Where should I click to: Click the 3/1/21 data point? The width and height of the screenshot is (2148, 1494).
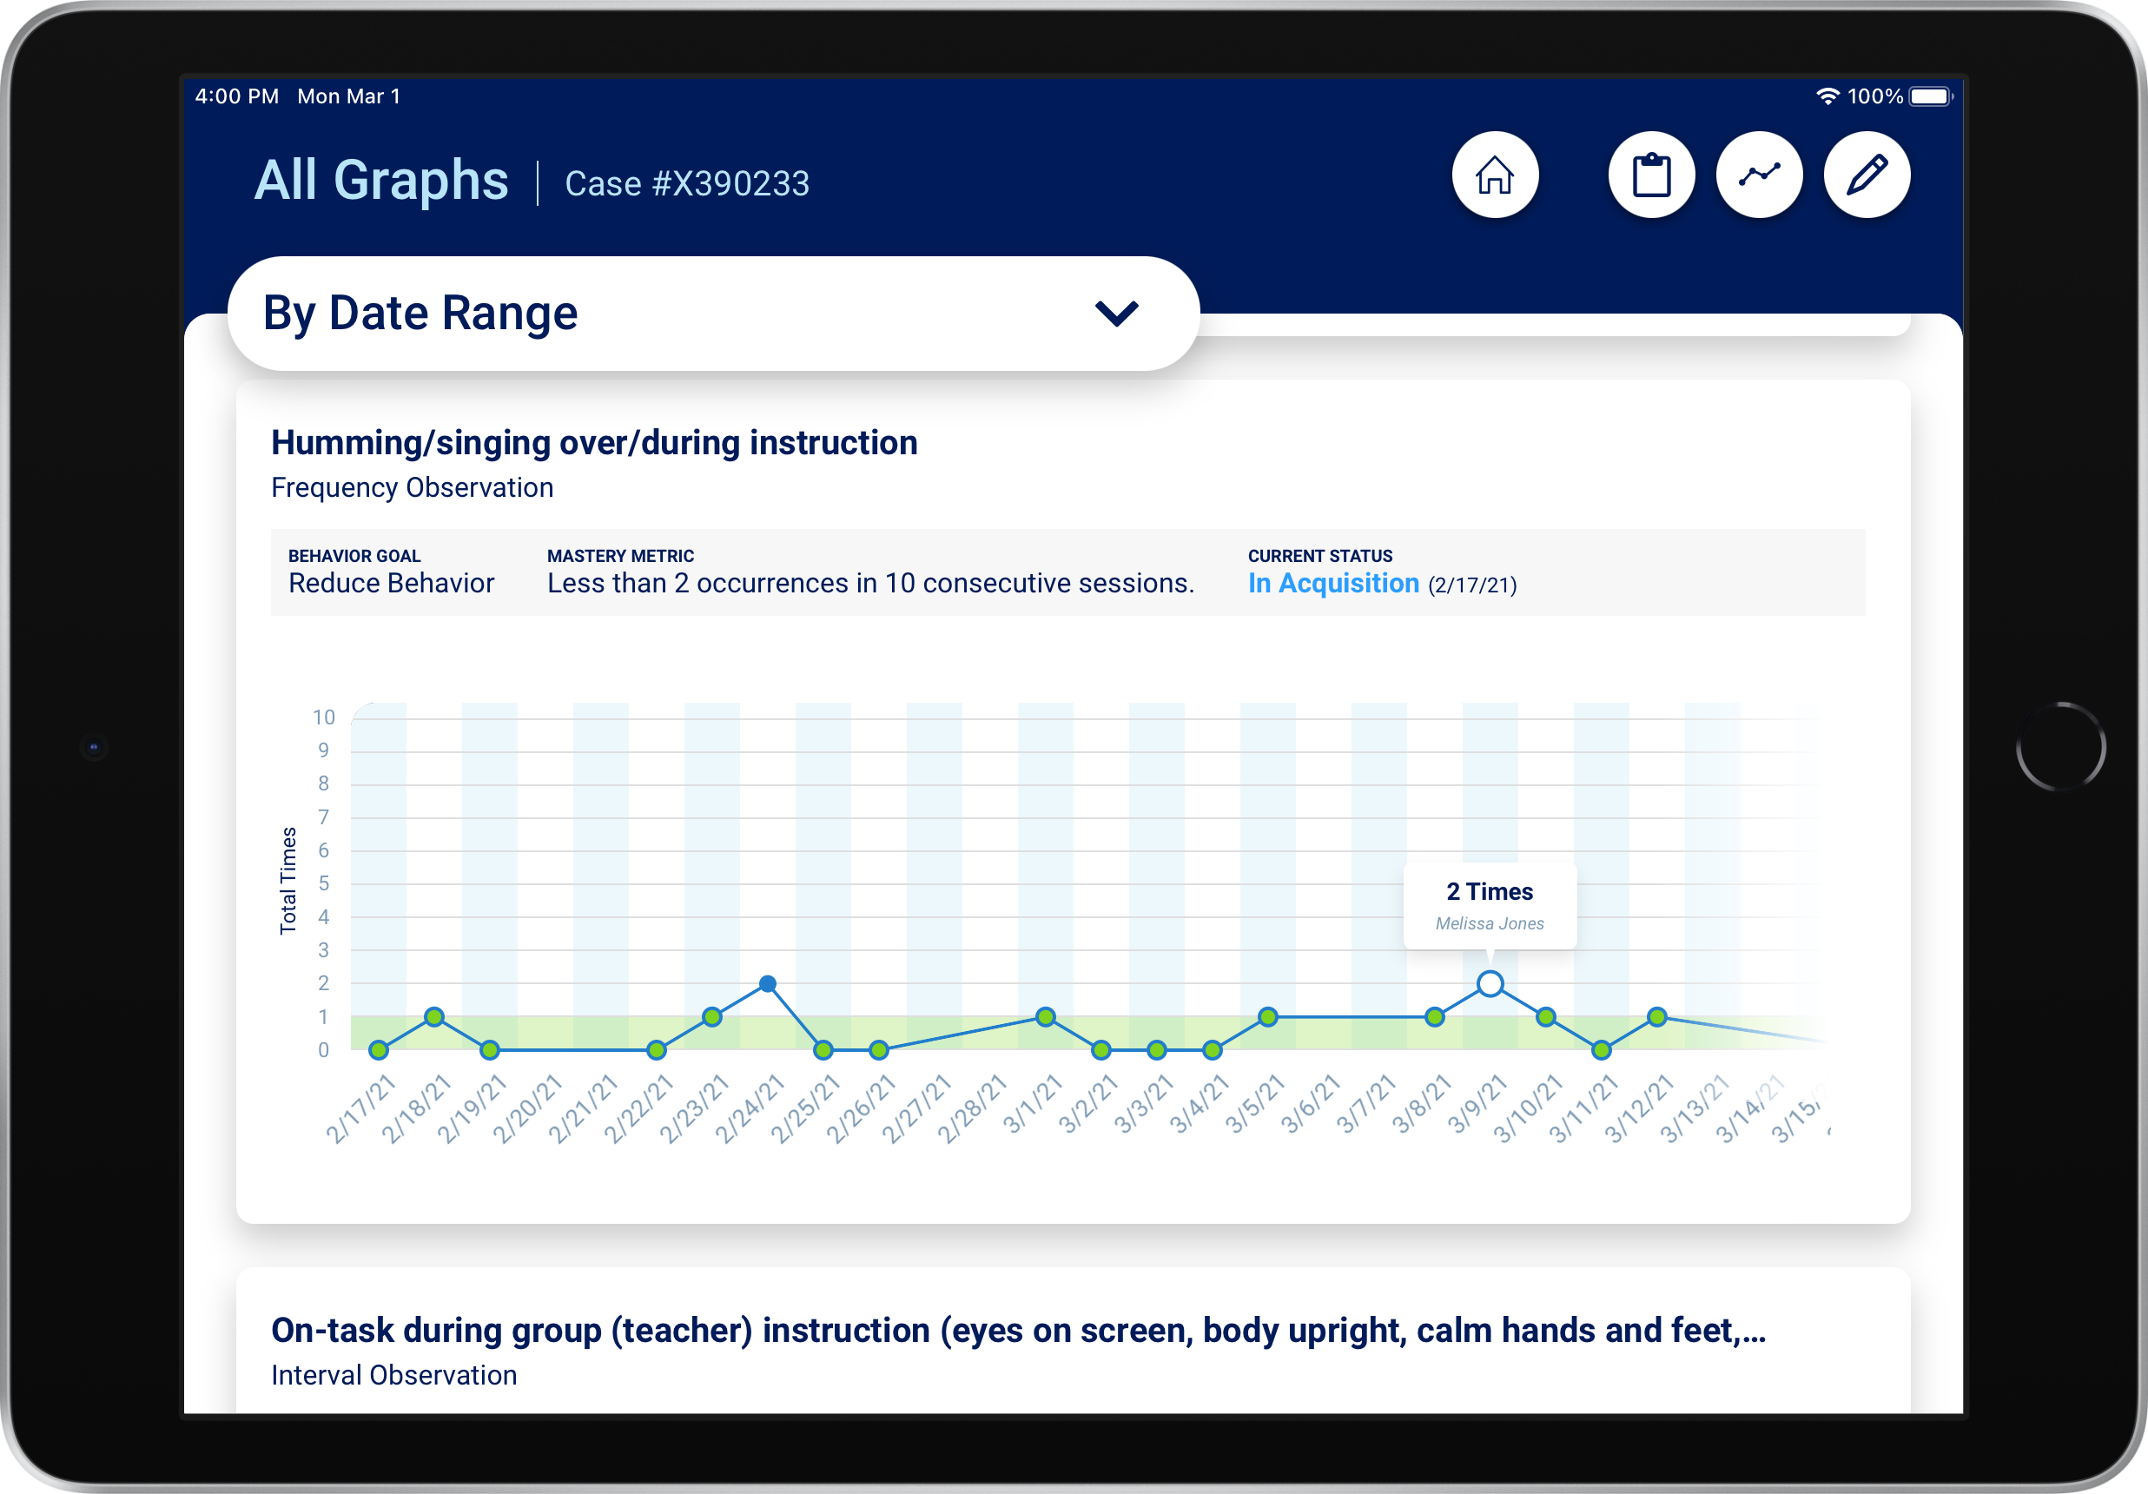coord(1046,1017)
